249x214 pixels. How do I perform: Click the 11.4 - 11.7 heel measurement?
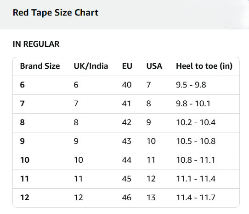tap(196, 198)
